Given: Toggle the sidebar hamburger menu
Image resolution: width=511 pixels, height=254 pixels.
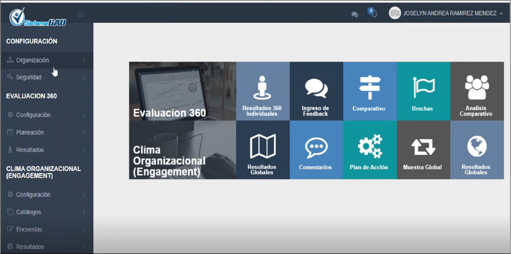Looking at the screenshot, I should [x=81, y=14].
